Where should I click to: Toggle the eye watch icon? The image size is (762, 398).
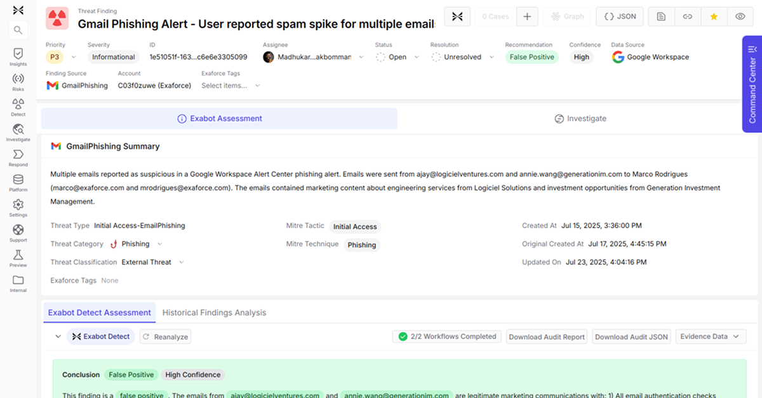click(x=740, y=16)
